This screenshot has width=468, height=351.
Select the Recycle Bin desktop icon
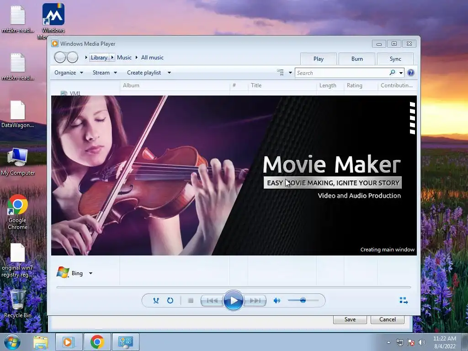click(x=18, y=304)
